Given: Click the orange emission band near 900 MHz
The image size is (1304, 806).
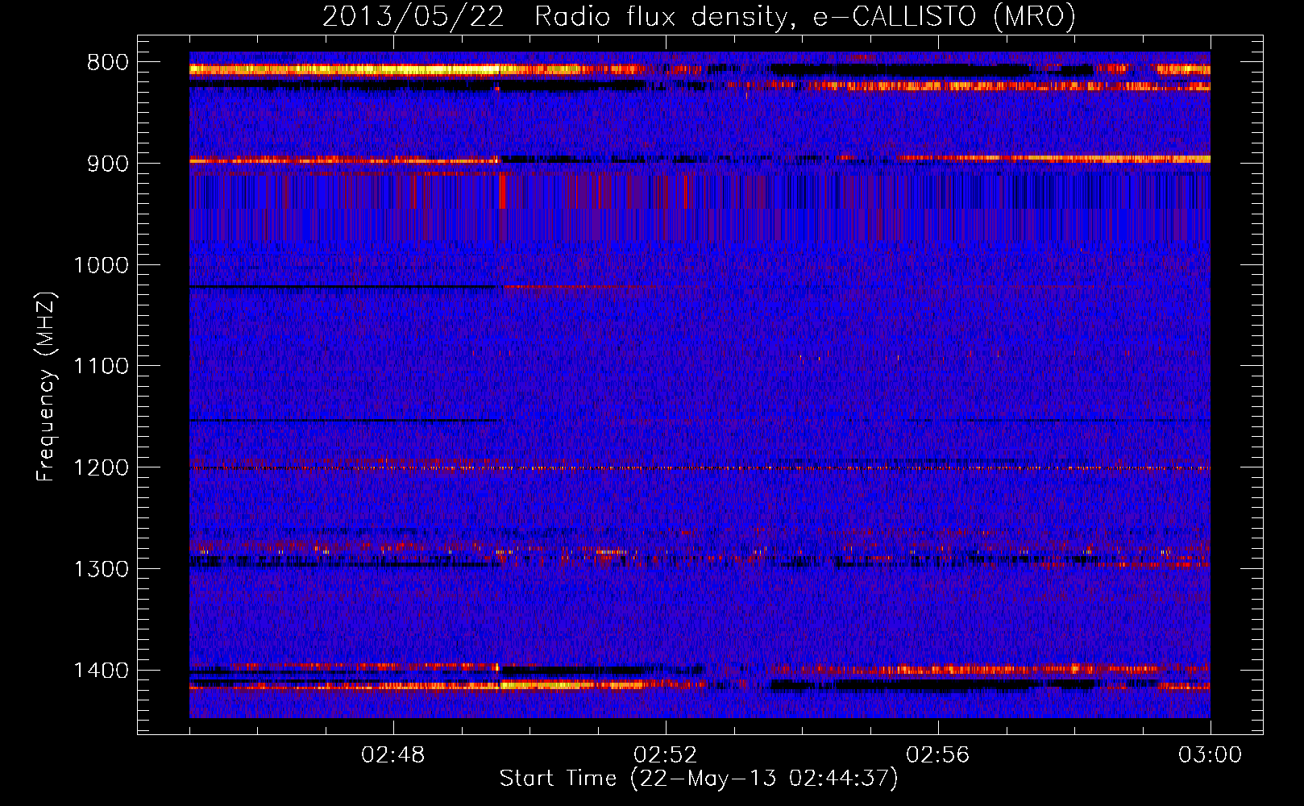Looking at the screenshot, I should (x=345, y=160).
